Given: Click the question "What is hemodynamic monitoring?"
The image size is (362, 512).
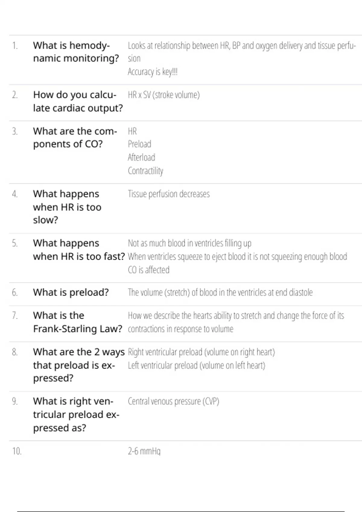Looking at the screenshot, I should (76, 52).
